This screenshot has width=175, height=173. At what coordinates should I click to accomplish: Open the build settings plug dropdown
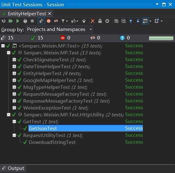75,21
